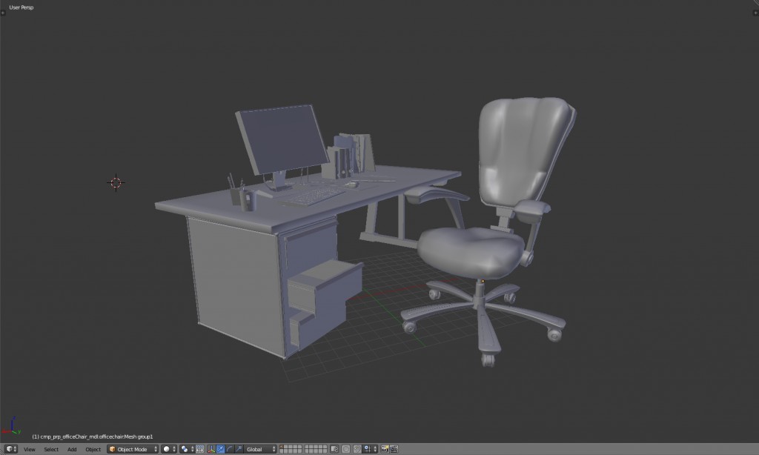
Task: Open the View menu
Action: pos(28,449)
